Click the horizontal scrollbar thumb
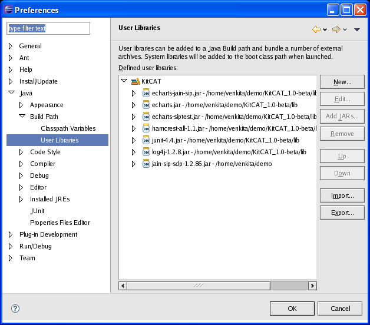370x325 pixels. tap(199, 286)
